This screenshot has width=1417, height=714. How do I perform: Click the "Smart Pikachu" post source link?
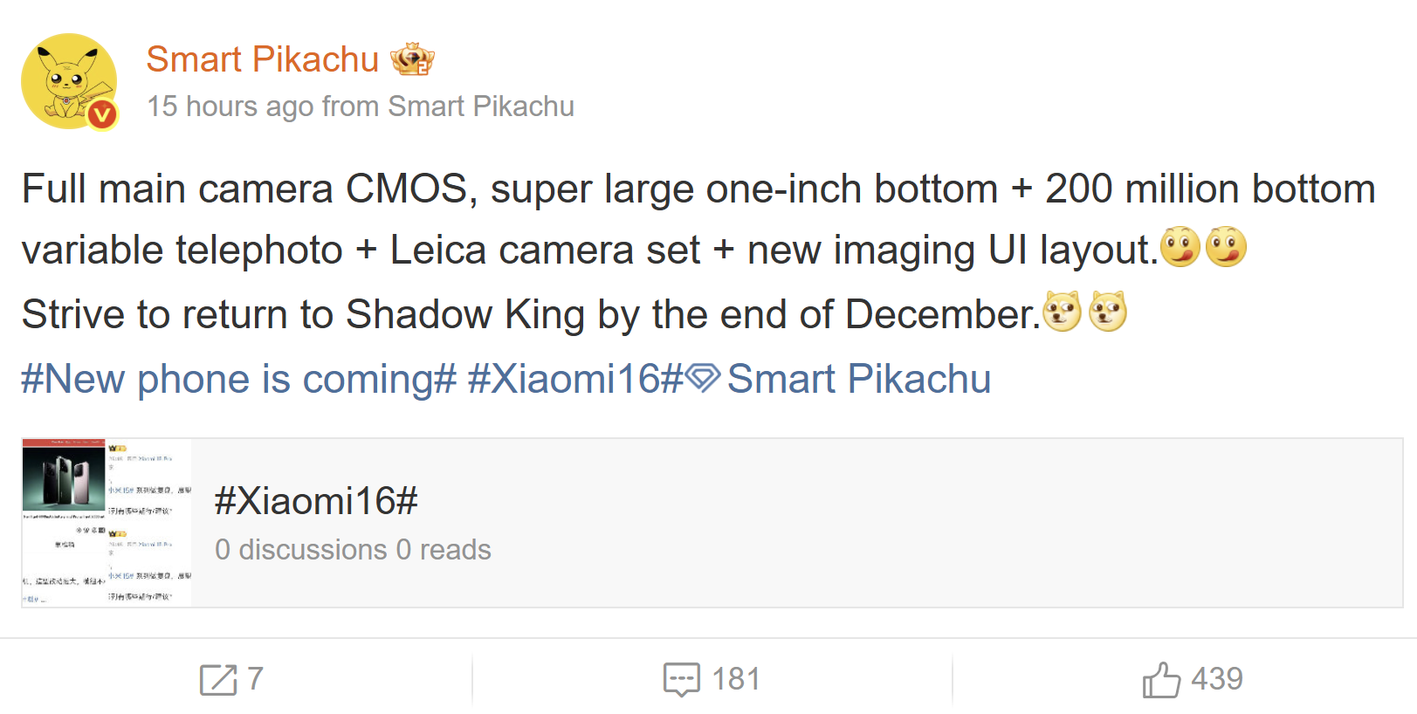481,106
